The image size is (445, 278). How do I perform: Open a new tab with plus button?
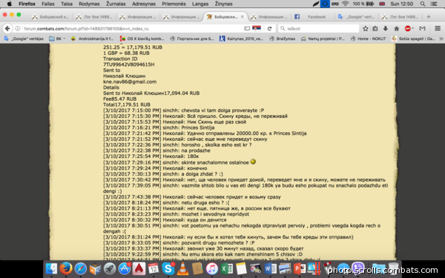pos(429,17)
